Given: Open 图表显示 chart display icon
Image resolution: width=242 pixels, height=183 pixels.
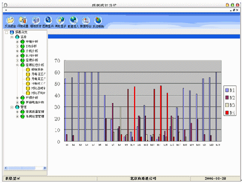Looking at the screenshot, I should coord(48,20).
